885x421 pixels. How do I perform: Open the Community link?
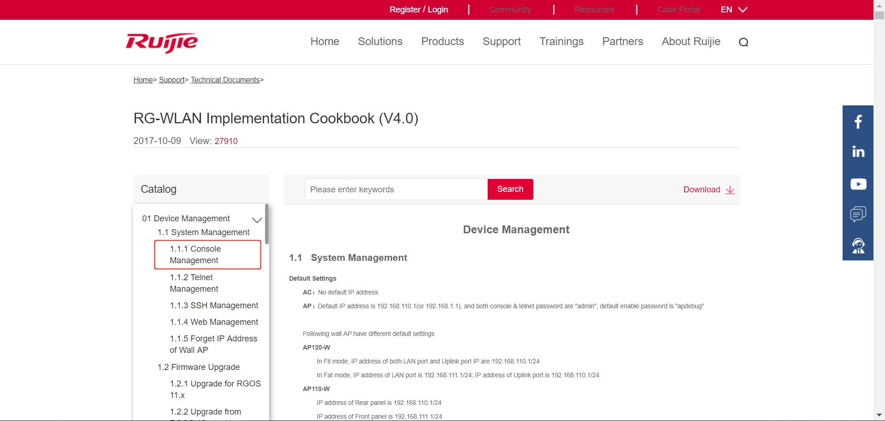[510, 10]
